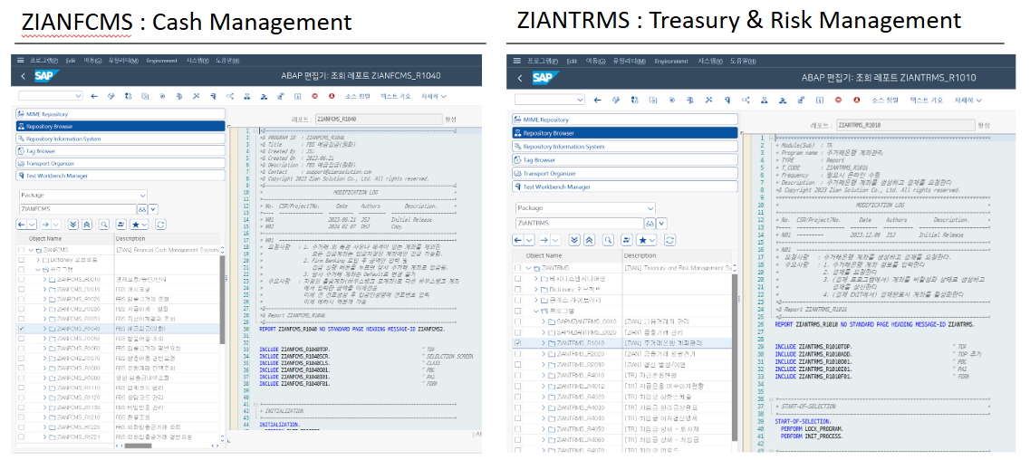Click the 텍스트 기호 button in right toolbar
This screenshot has height=460, width=1030.
click(x=924, y=101)
